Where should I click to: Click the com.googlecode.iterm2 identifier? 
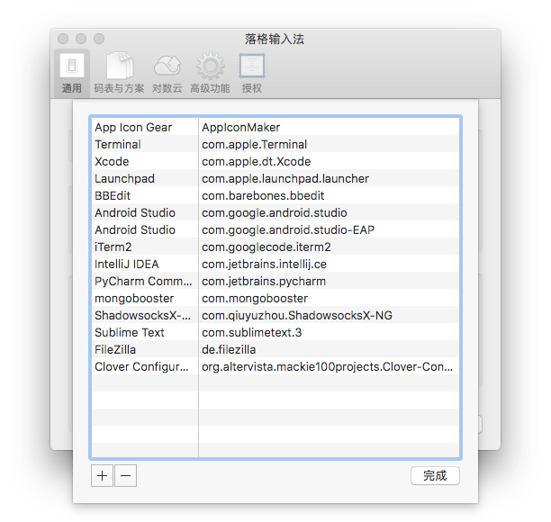click(266, 247)
